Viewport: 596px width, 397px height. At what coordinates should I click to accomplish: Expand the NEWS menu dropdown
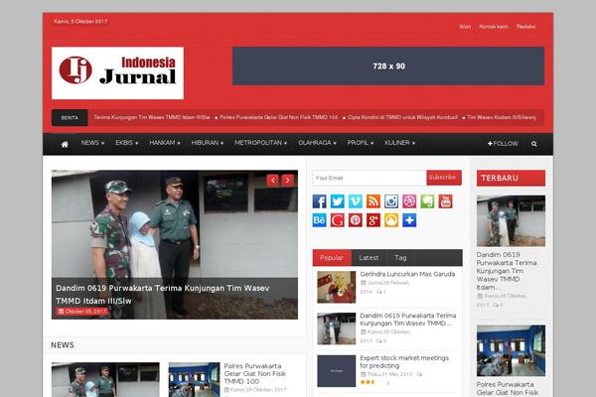coord(92,143)
